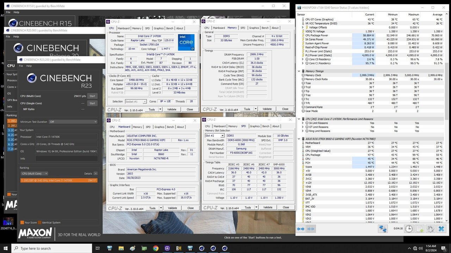
Task: Open Graphics tab in CPU-Z Mainboard window
Action: [x=159, y=127]
